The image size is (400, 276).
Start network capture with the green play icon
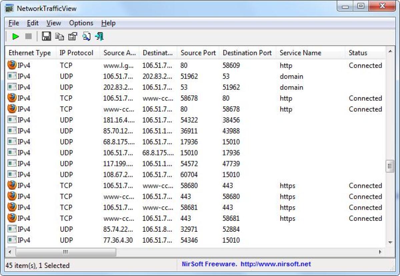(x=15, y=36)
